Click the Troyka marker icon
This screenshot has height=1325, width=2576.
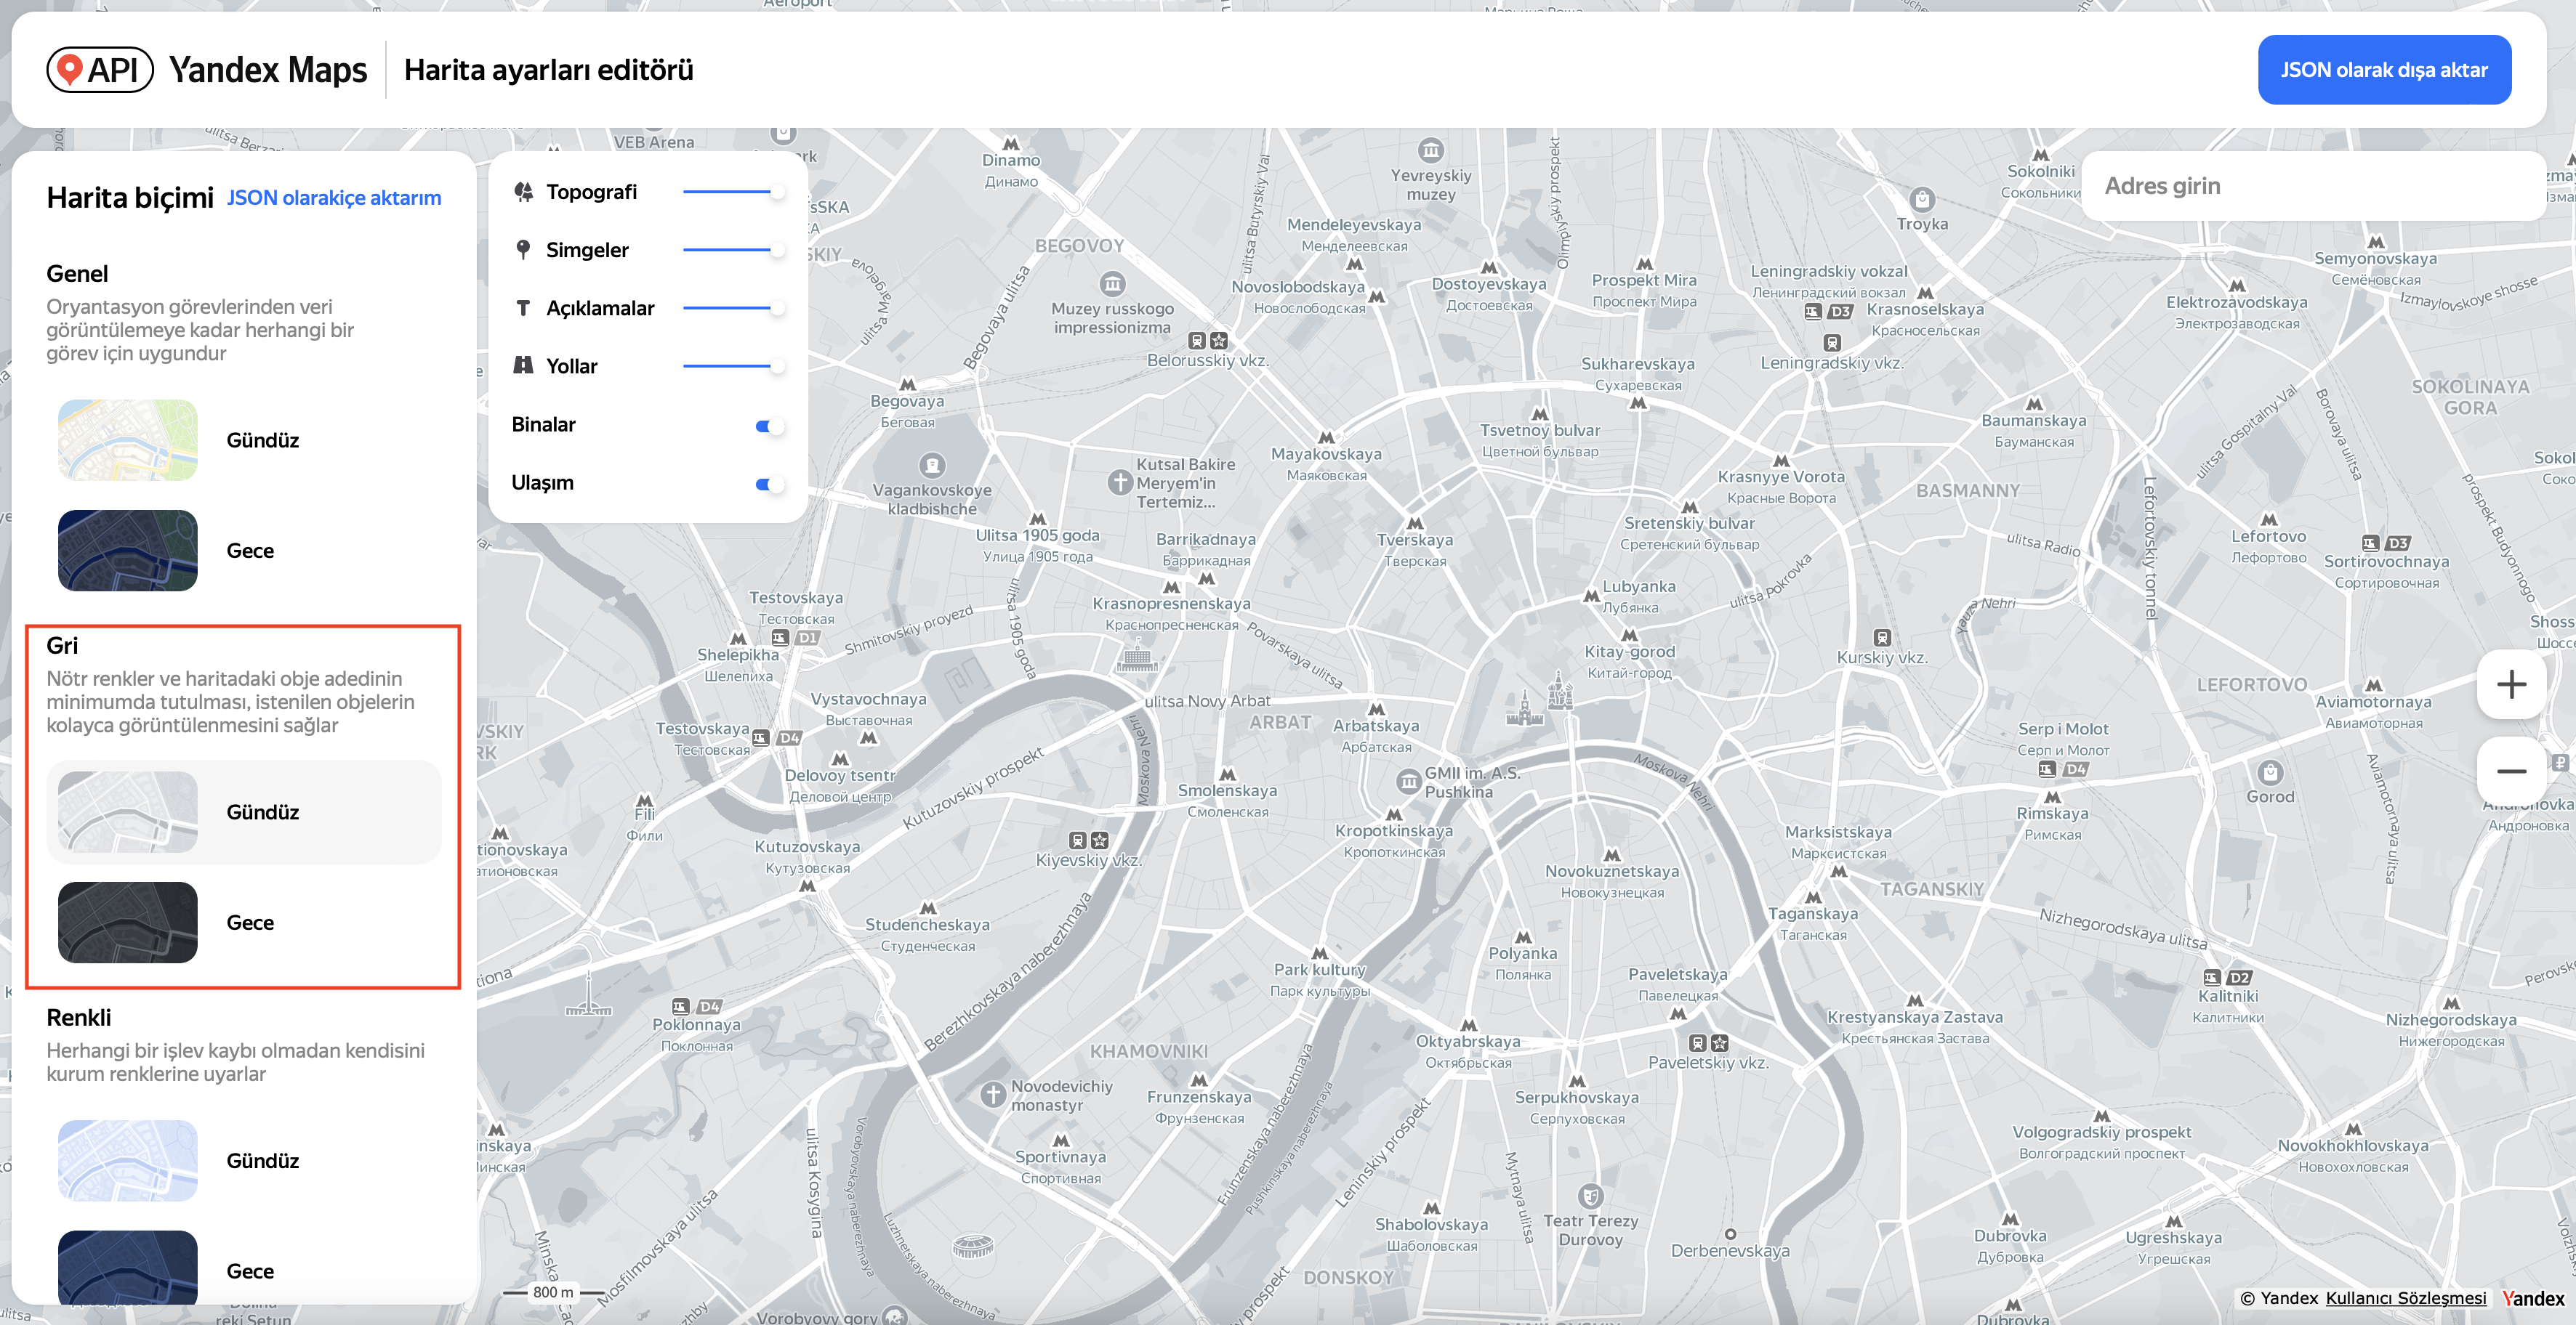(1921, 199)
